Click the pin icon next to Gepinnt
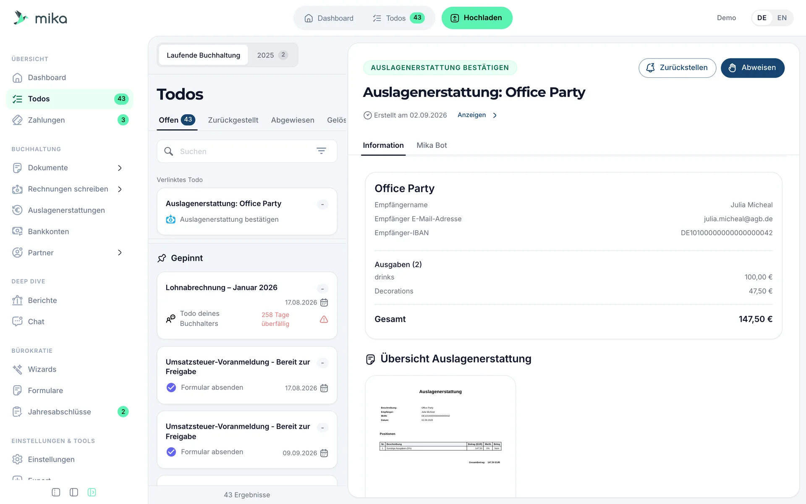Image resolution: width=806 pixels, height=504 pixels. [x=162, y=258]
